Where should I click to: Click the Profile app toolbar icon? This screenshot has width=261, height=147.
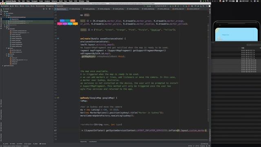point(184,6)
